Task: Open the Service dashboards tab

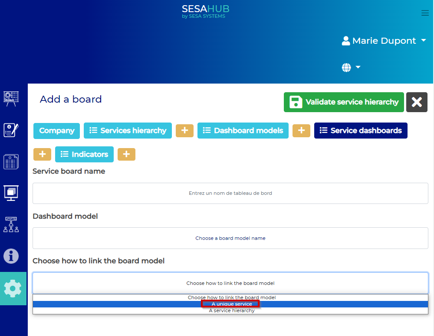Action: (x=361, y=130)
